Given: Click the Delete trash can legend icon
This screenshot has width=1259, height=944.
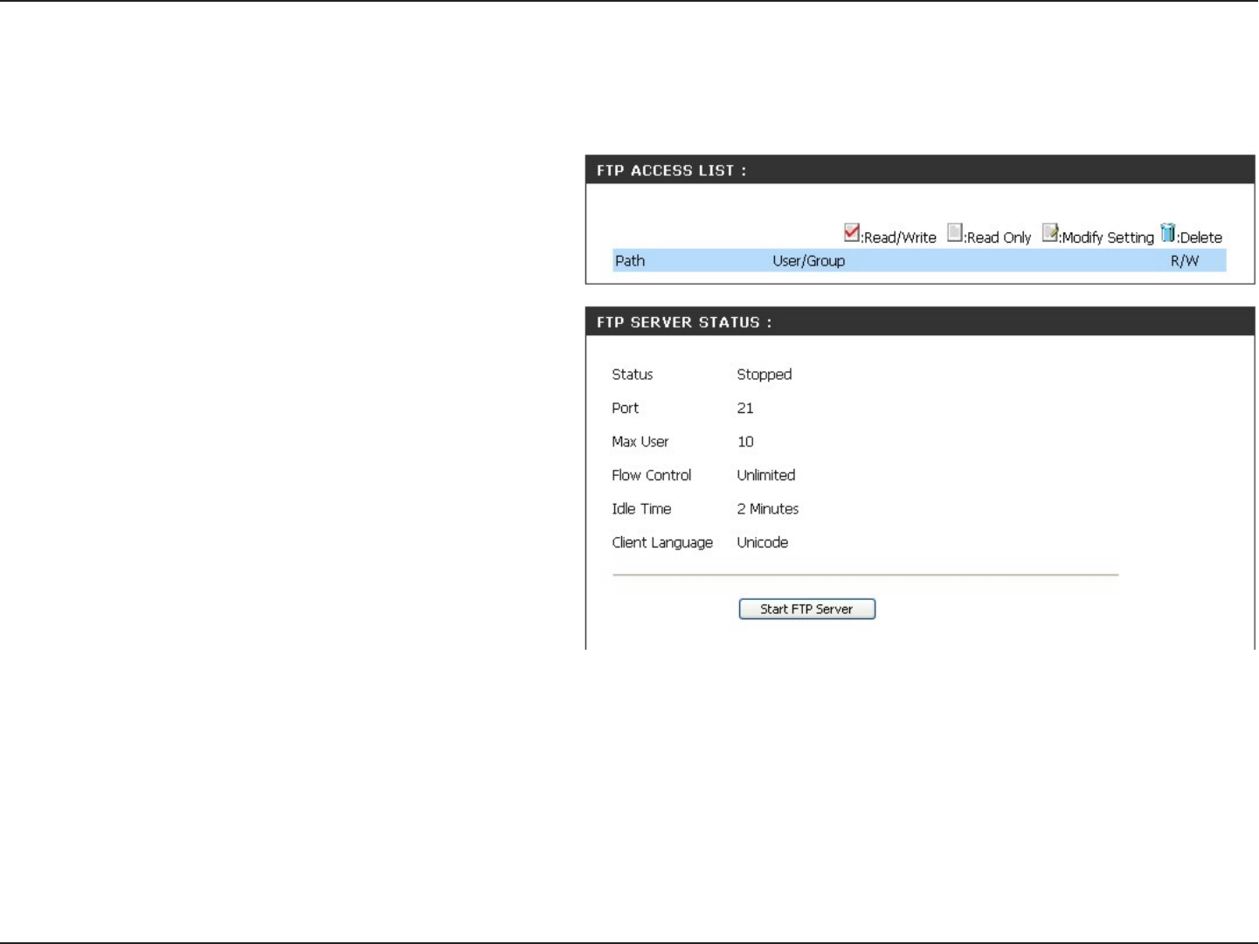Looking at the screenshot, I should pyautogui.click(x=1168, y=232).
